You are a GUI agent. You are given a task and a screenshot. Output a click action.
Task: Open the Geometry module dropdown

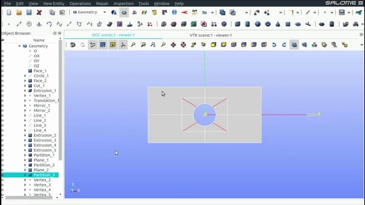click(x=90, y=12)
